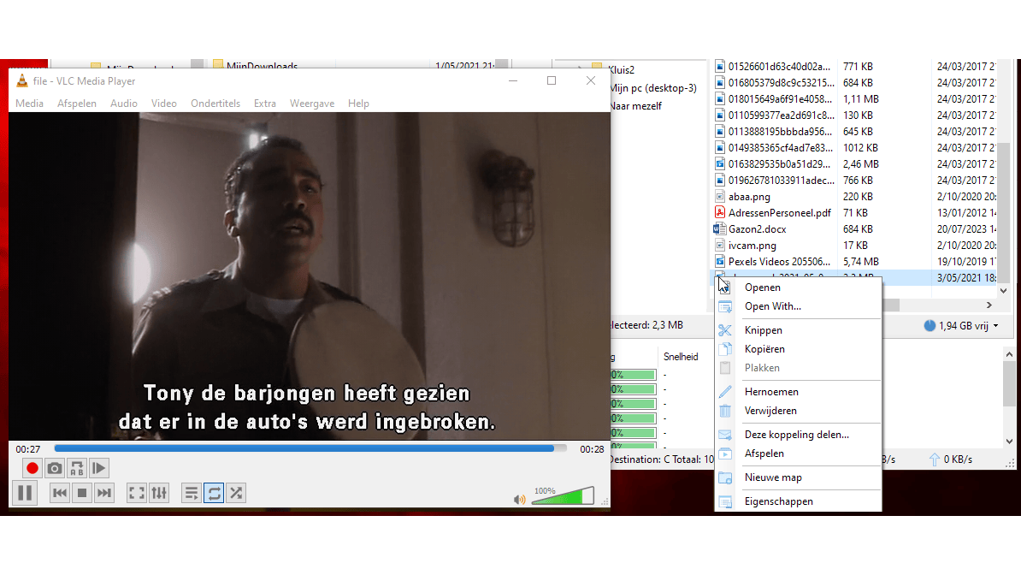Click the Word icon of Gazon2.docx
The width and height of the screenshot is (1021, 575).
tap(719, 228)
